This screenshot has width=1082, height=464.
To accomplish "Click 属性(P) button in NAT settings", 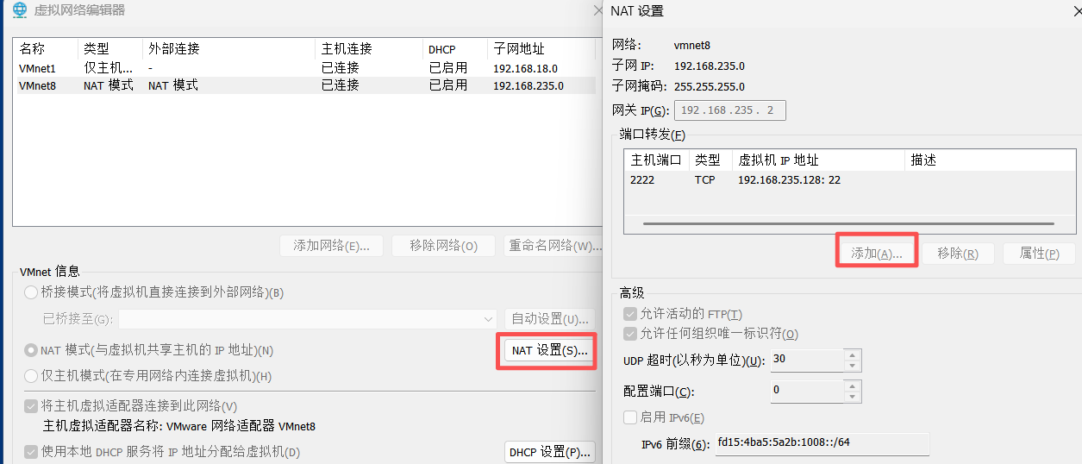I will [1039, 254].
